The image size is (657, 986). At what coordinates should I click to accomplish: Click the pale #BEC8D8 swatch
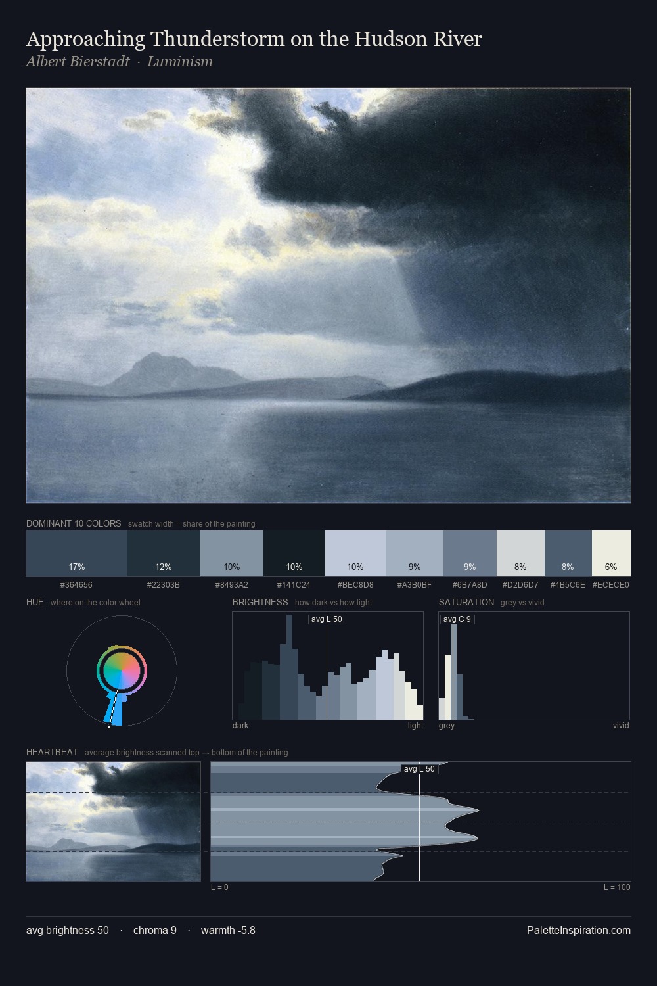pos(355,553)
